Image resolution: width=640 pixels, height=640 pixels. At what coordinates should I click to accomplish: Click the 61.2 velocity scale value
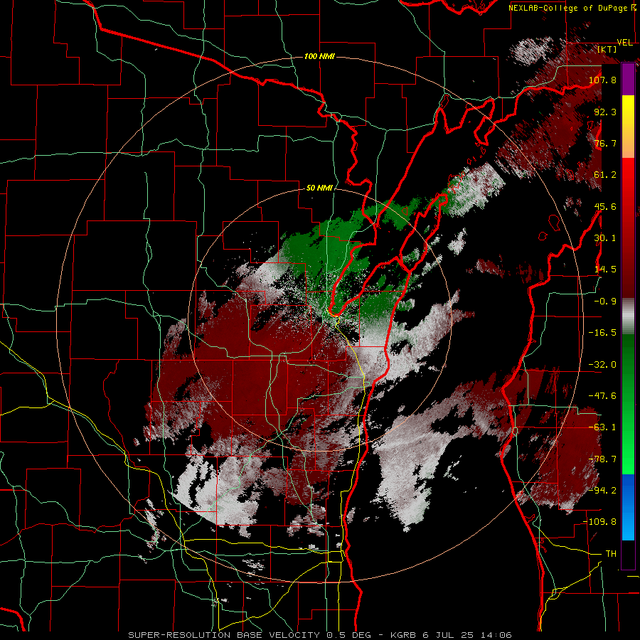click(605, 175)
